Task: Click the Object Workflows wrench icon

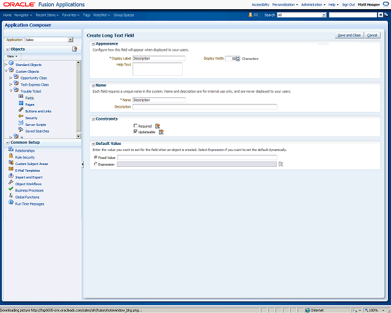Action: [11, 182]
